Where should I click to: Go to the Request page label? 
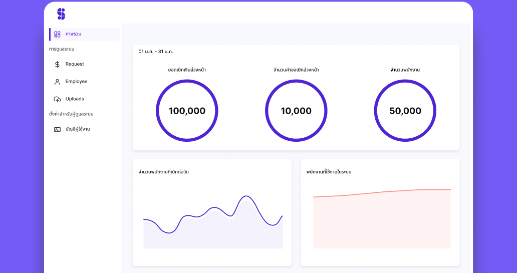coord(75,64)
